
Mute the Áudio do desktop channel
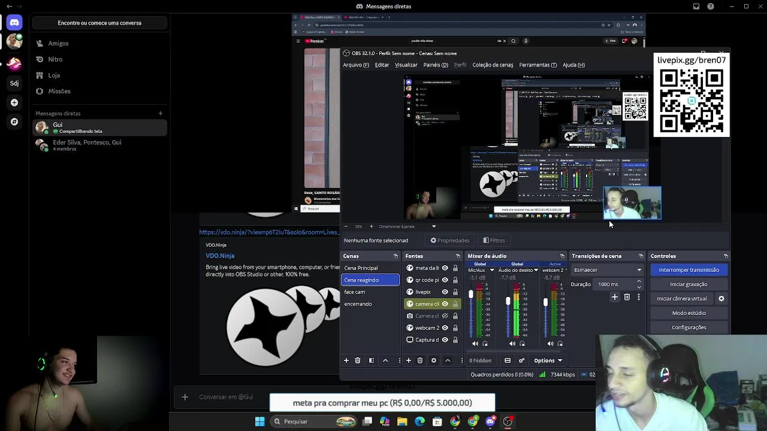click(512, 344)
